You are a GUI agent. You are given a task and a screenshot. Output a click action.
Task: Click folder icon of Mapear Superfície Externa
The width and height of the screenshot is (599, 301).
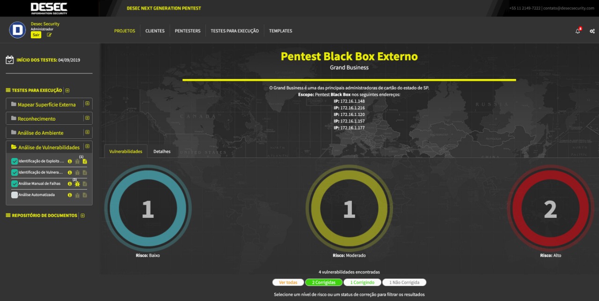tap(14, 104)
